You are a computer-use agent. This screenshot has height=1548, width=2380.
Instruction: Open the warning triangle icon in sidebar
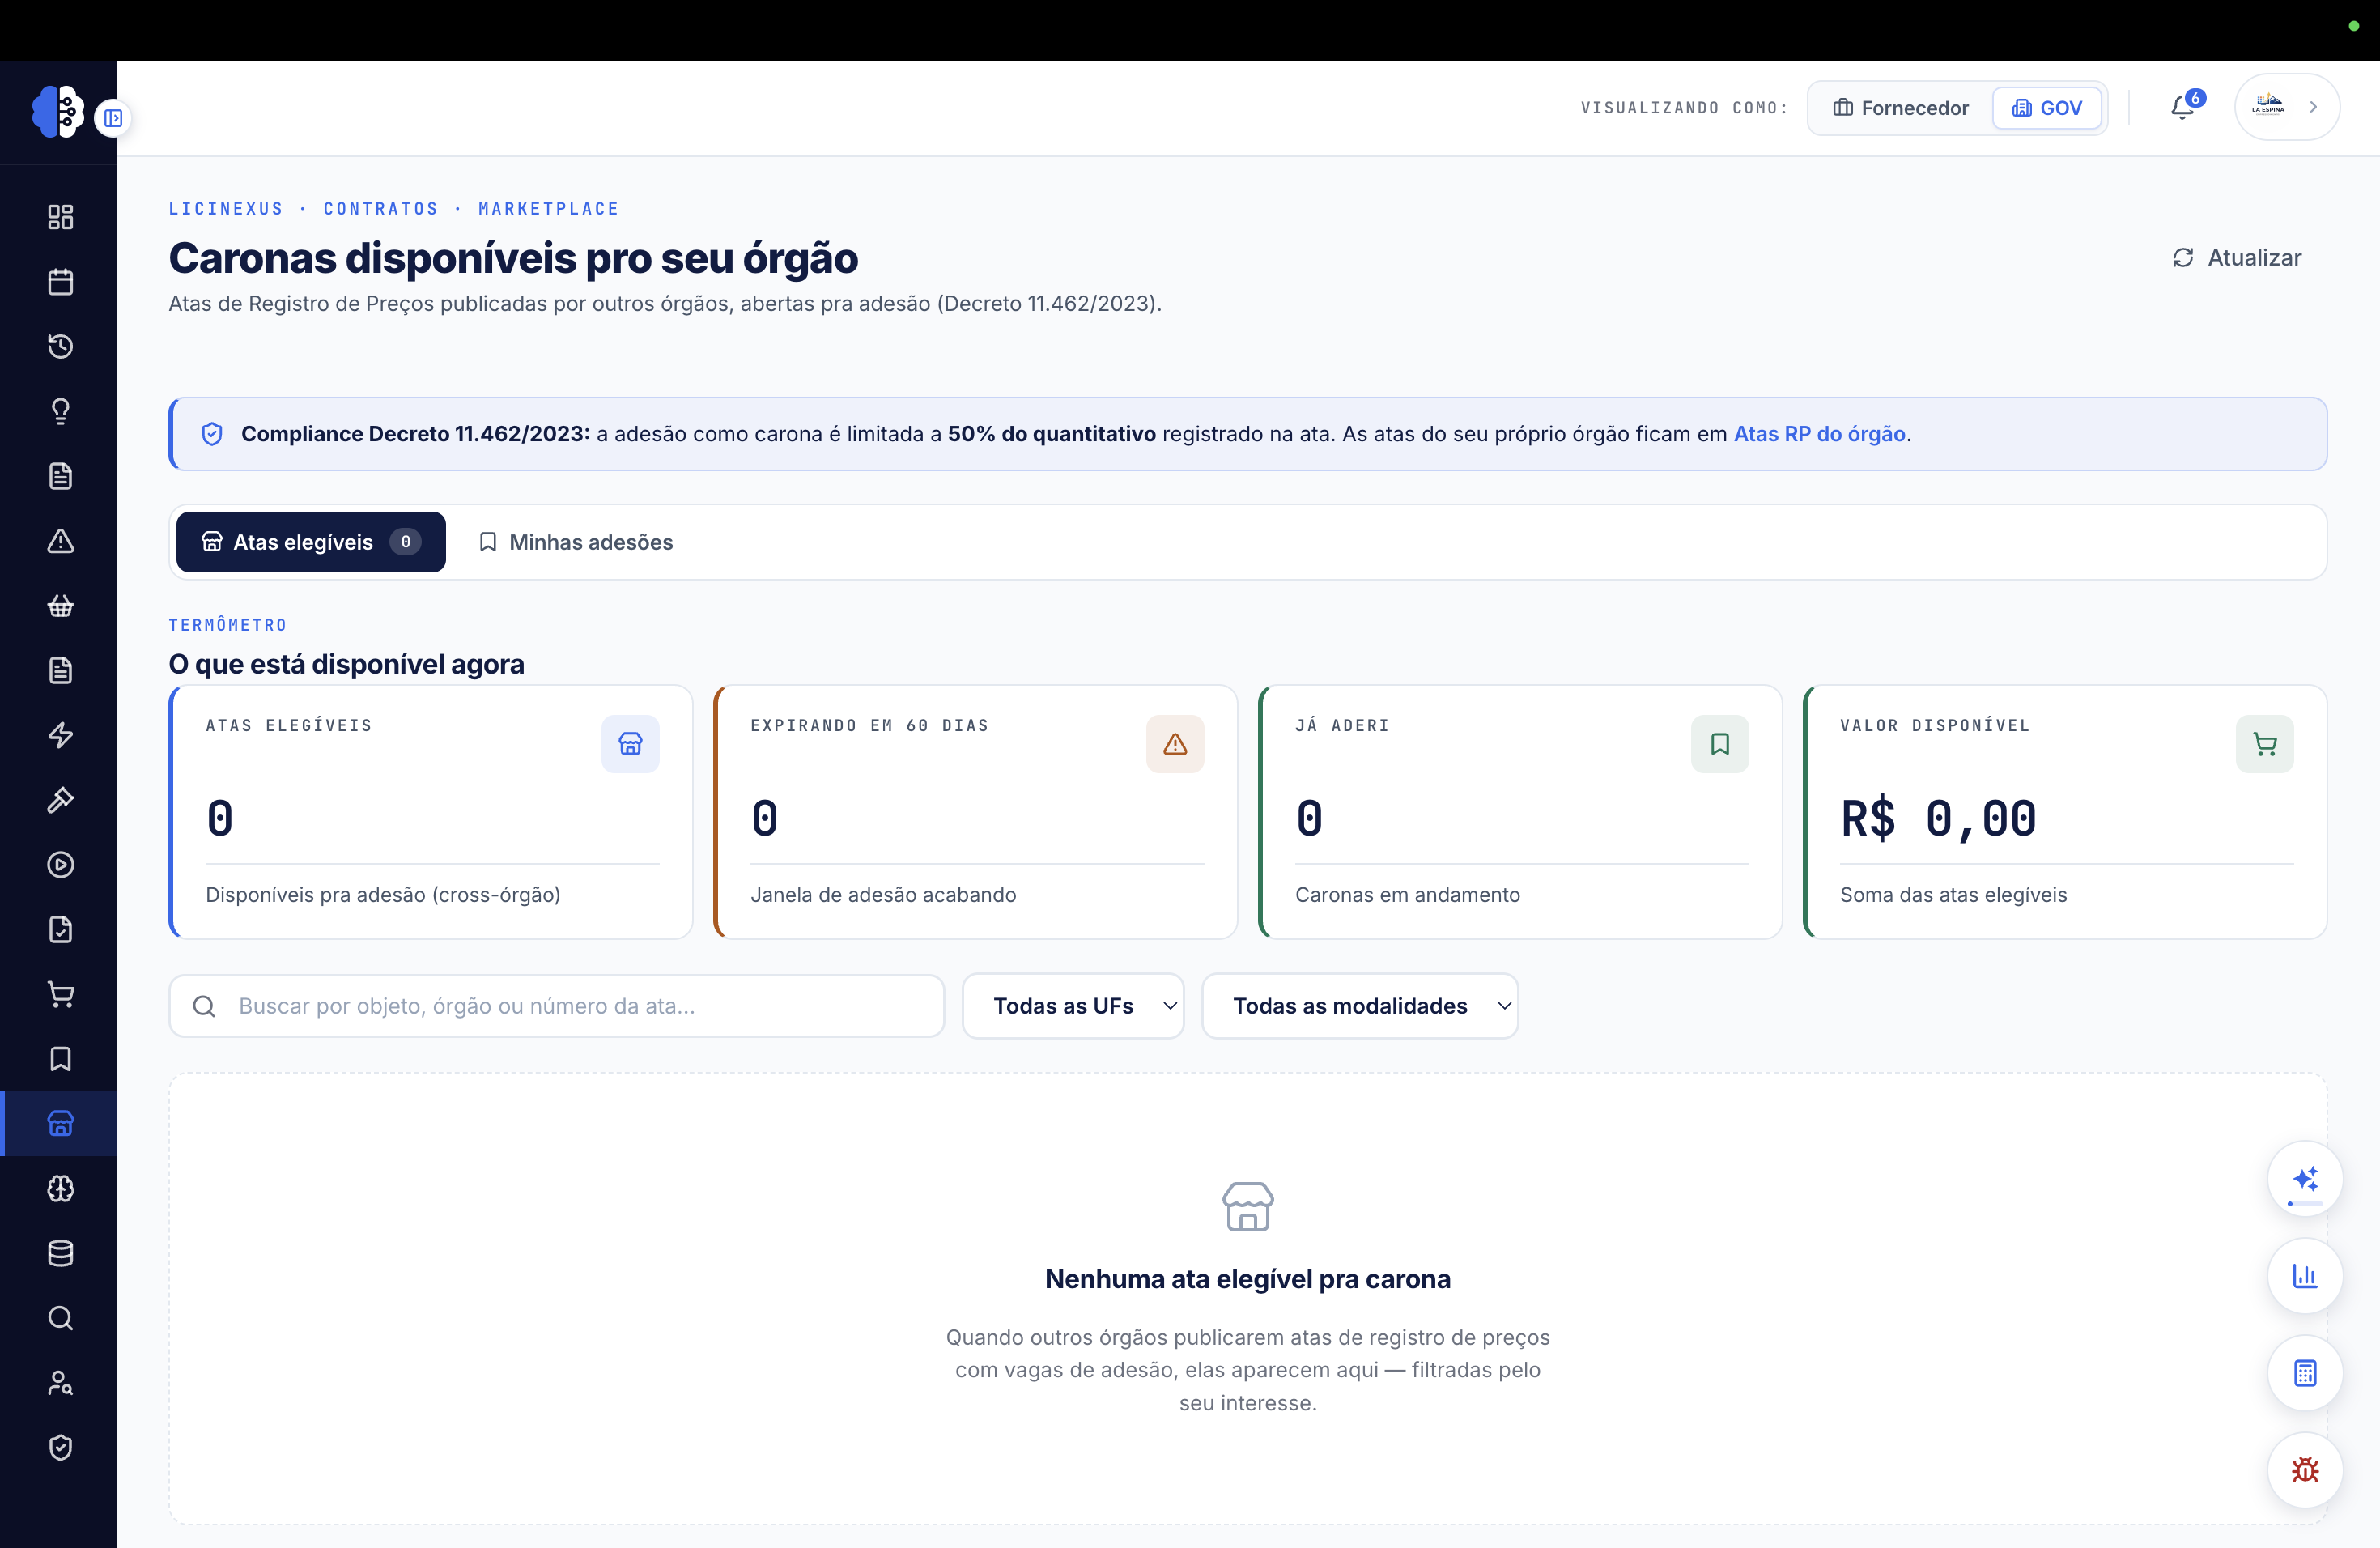pos(60,541)
